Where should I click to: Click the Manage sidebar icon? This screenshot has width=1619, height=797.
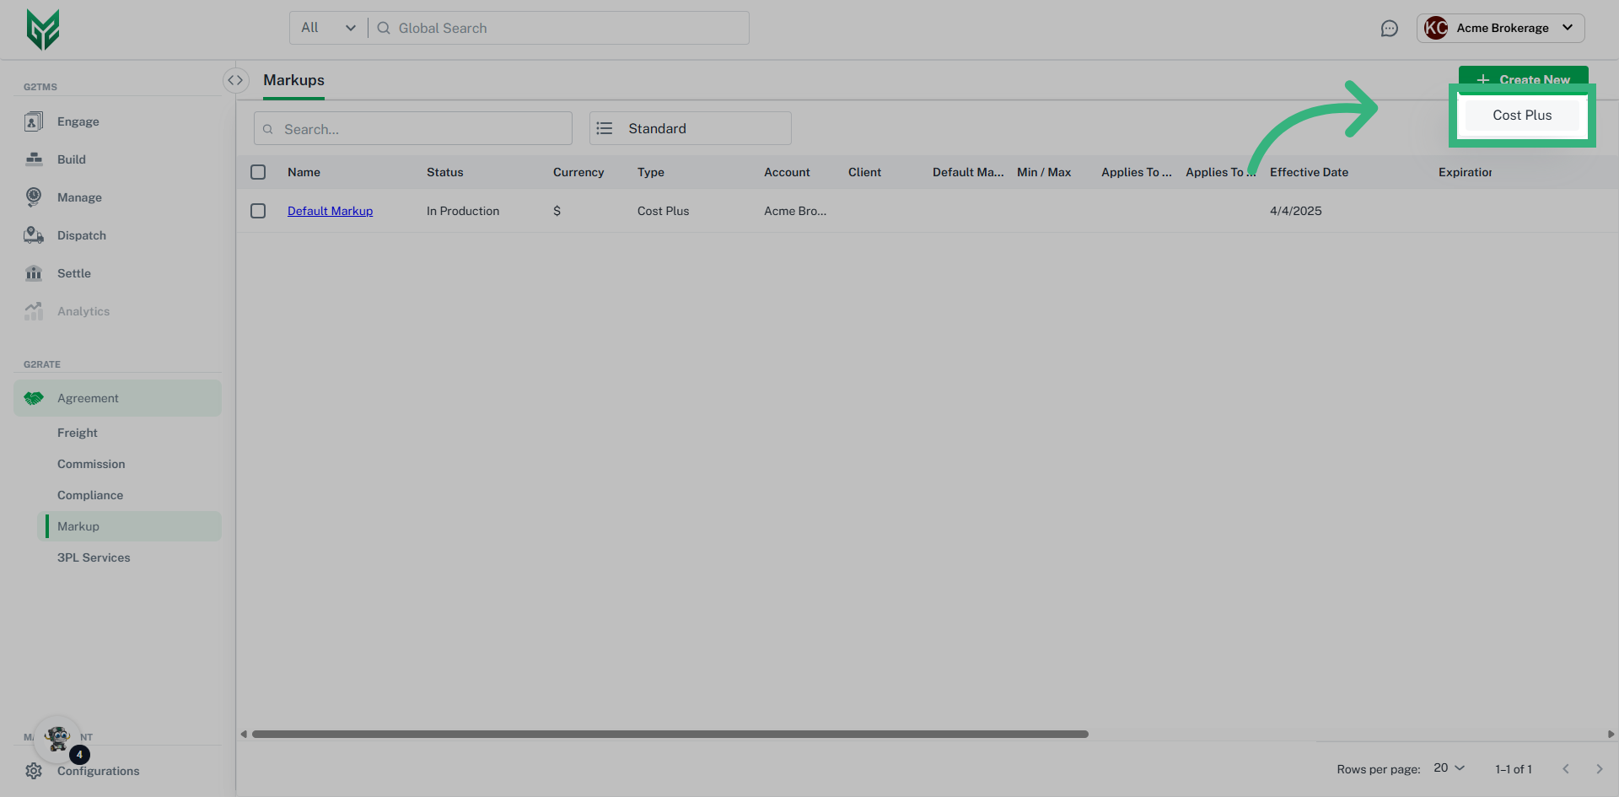(x=34, y=197)
